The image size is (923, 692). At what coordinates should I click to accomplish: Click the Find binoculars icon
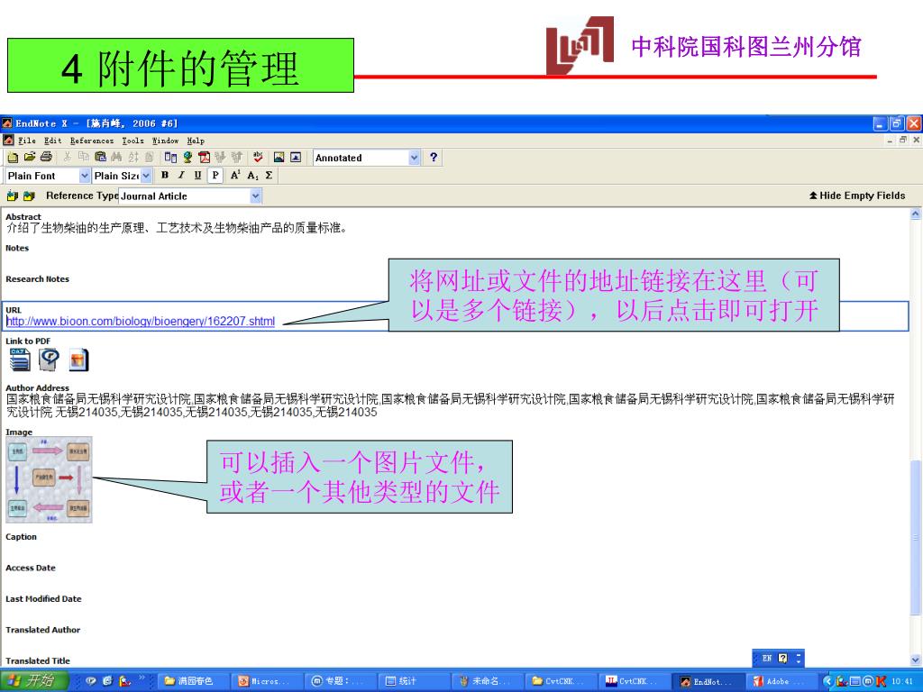tap(116, 157)
